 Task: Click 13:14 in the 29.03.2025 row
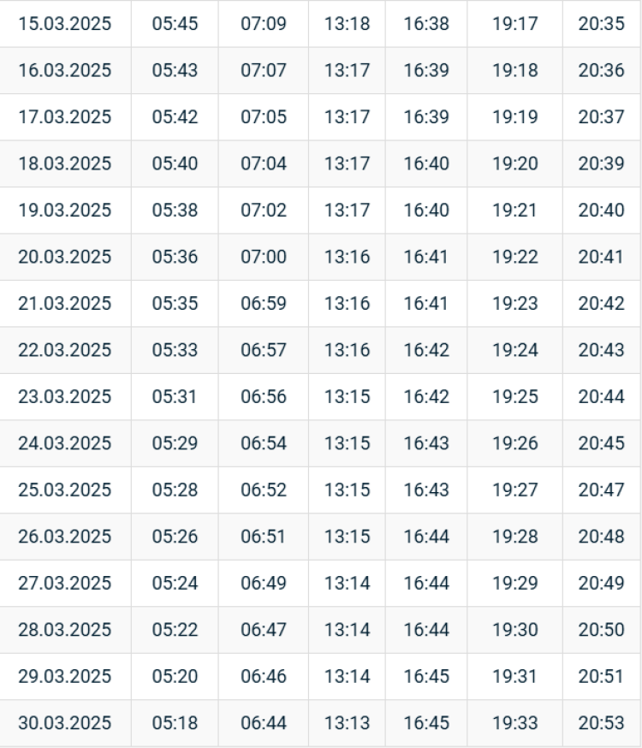point(347,677)
